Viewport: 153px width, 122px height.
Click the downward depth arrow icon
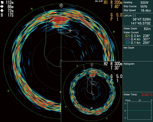tap(2, 11)
